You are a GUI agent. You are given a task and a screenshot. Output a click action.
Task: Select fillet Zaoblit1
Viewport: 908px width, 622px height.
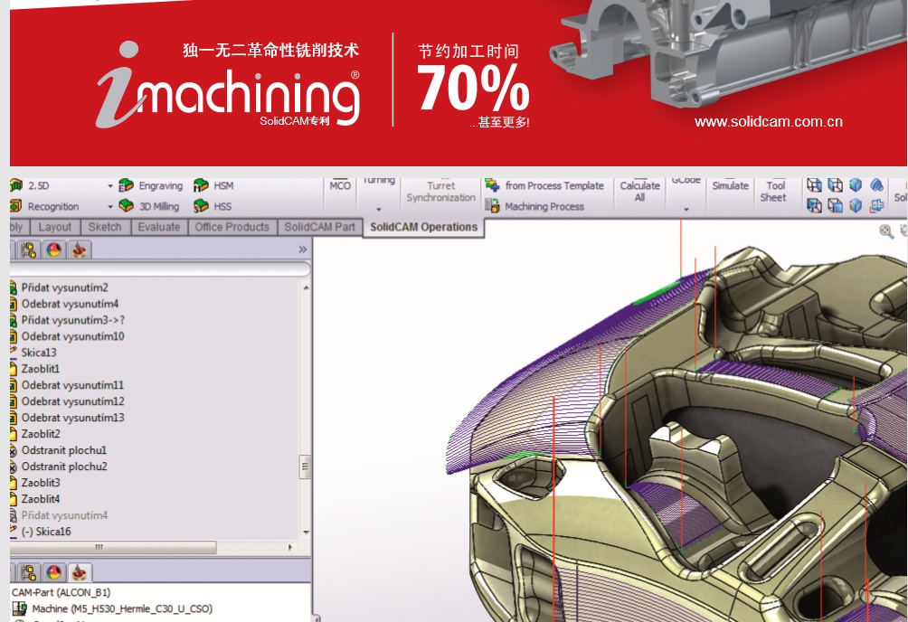(x=41, y=368)
